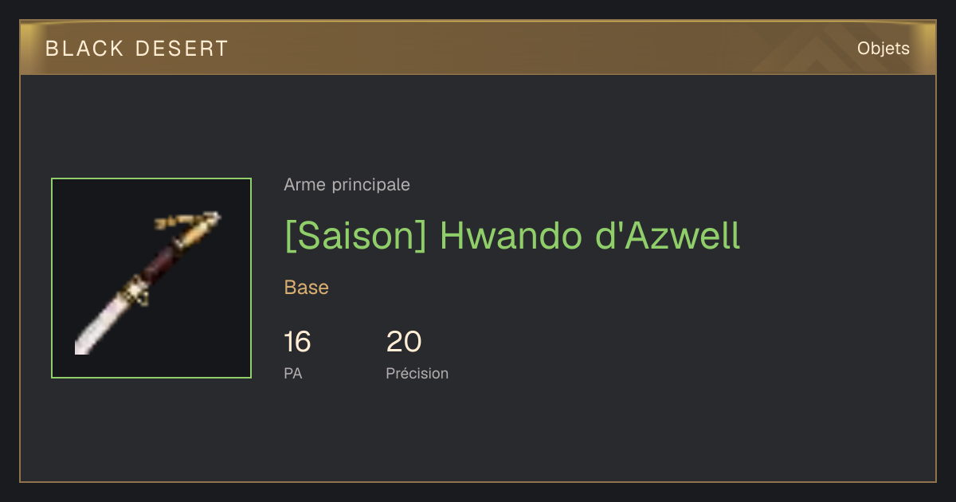
Task: Open the Objets link in header
Action: pos(883,49)
